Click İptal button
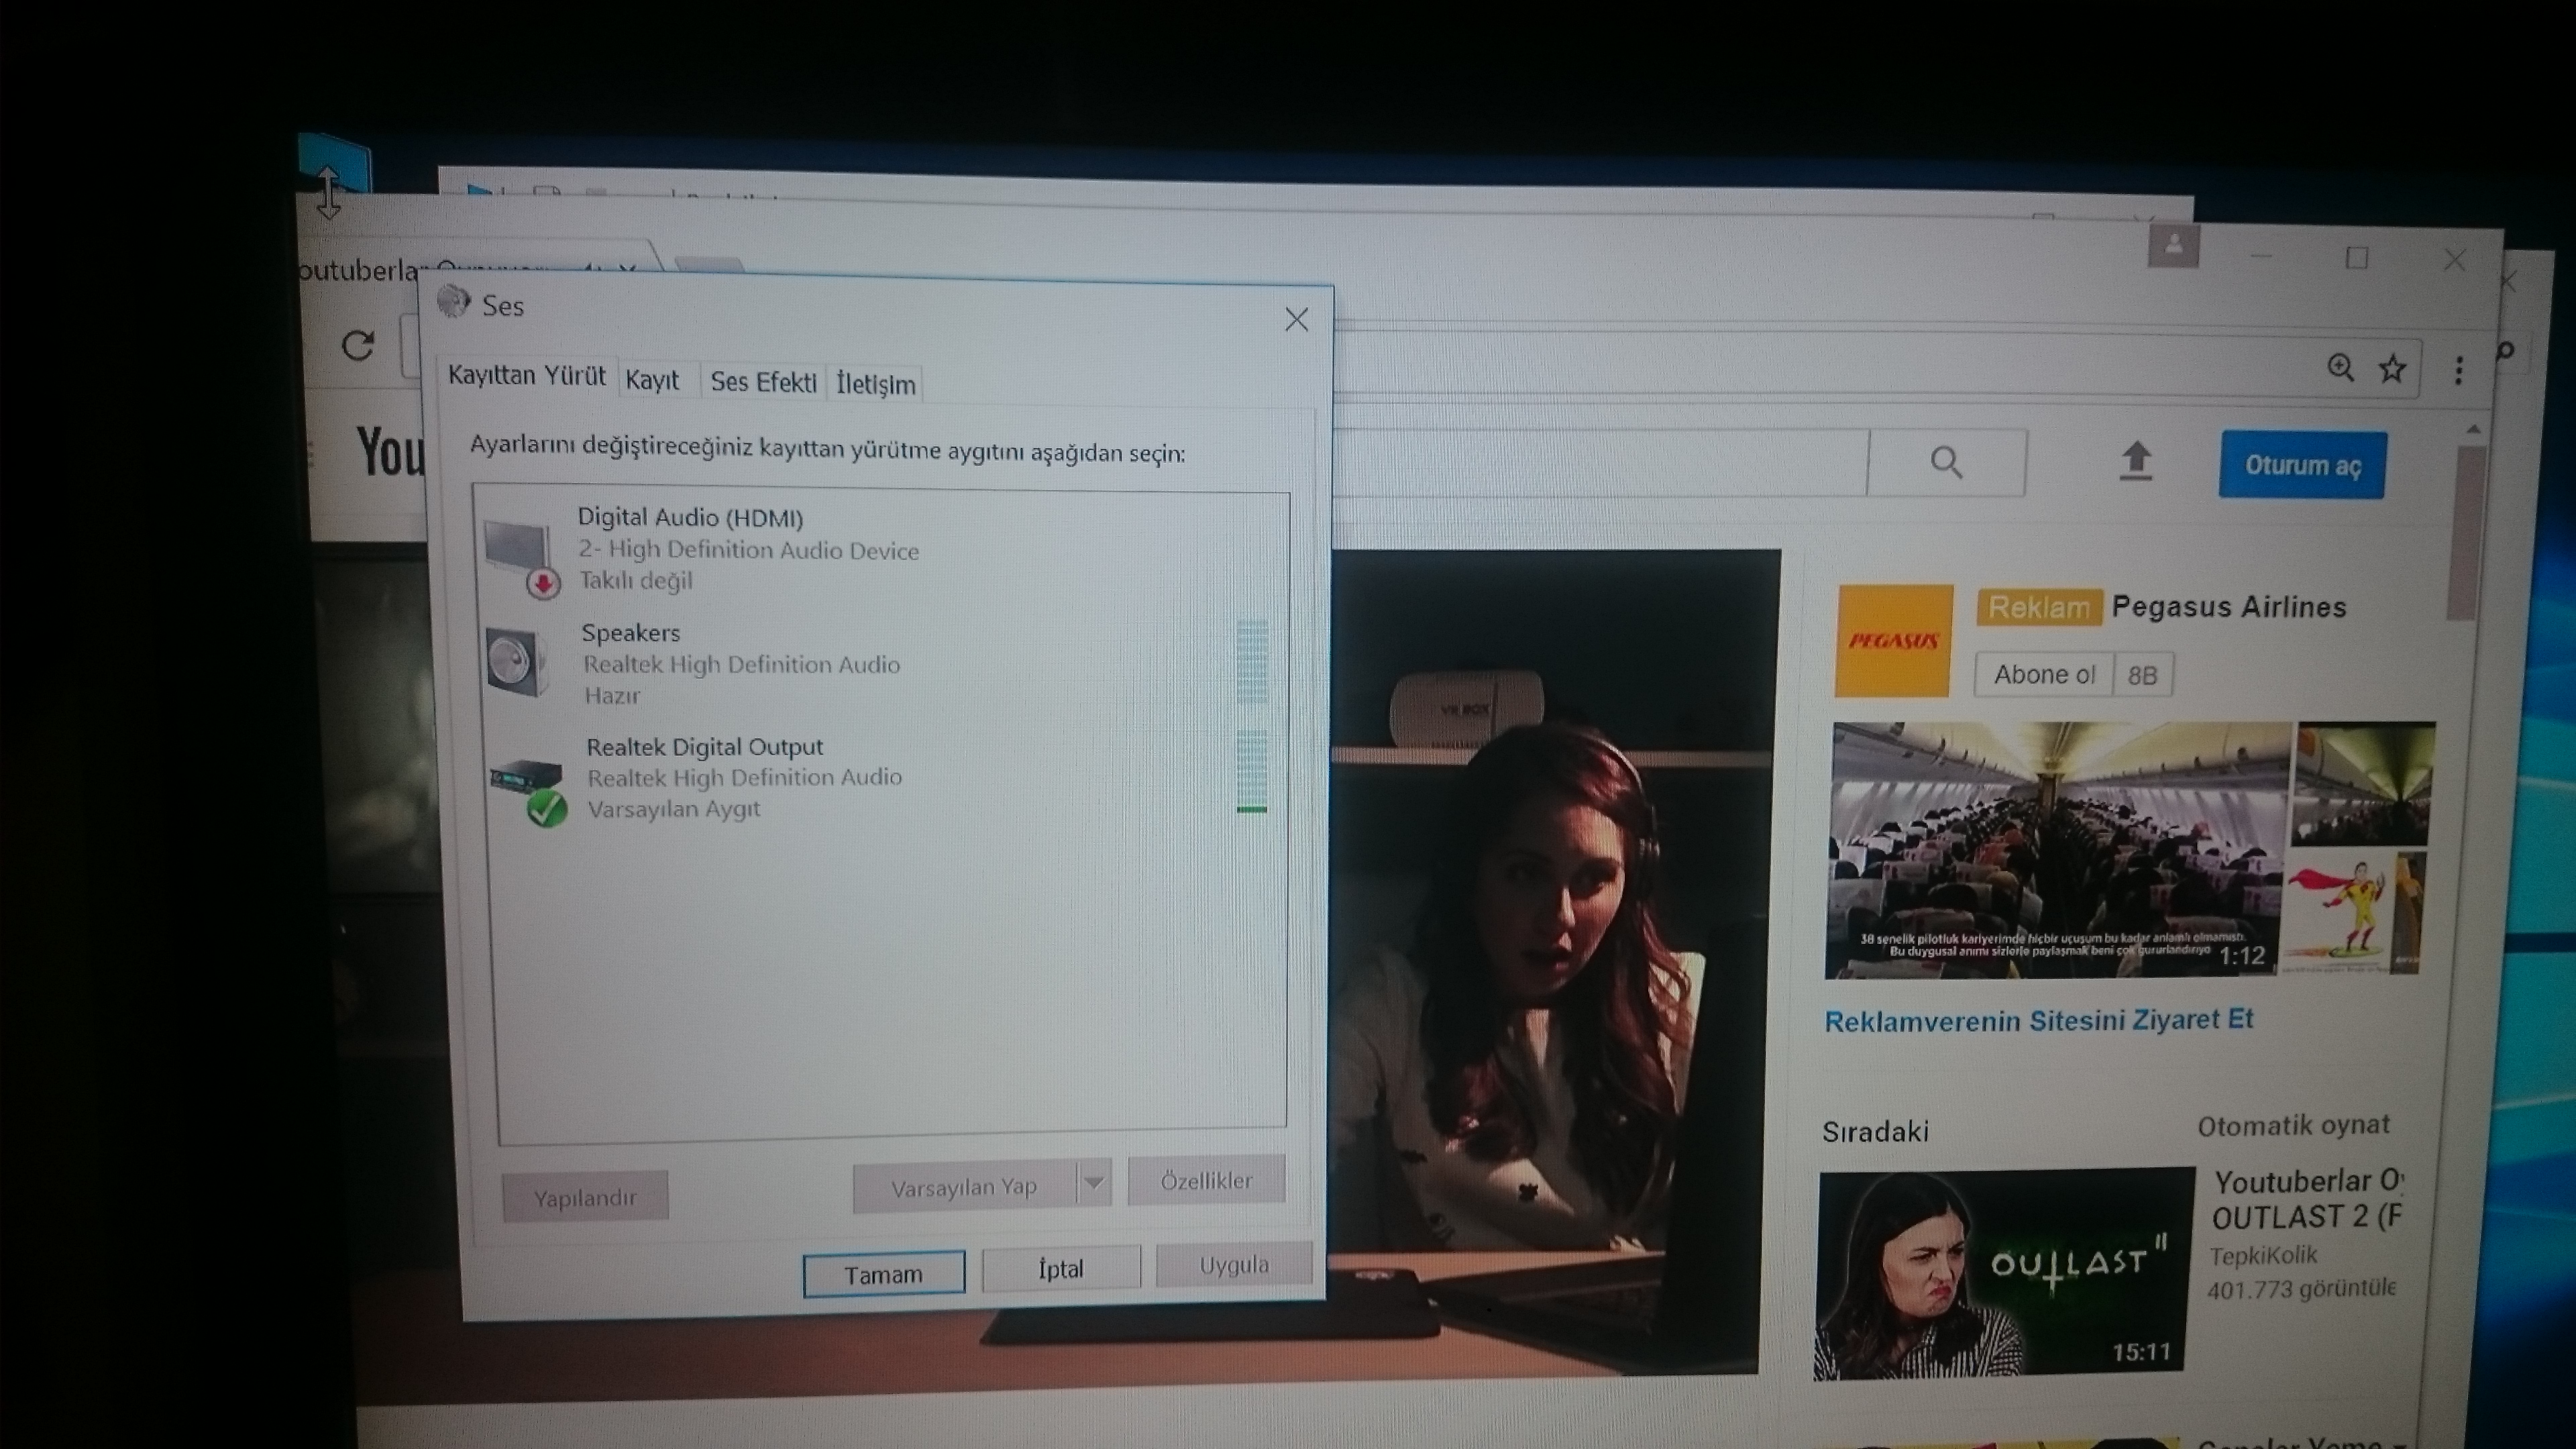Image resolution: width=2576 pixels, height=1449 pixels. [x=1060, y=1269]
